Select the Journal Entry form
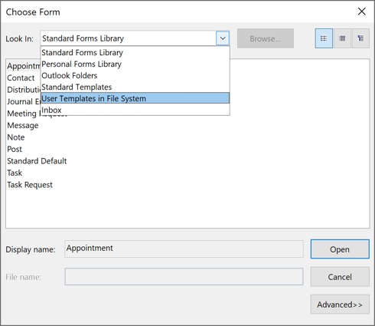Screen dimensions: 375x326 (24, 101)
